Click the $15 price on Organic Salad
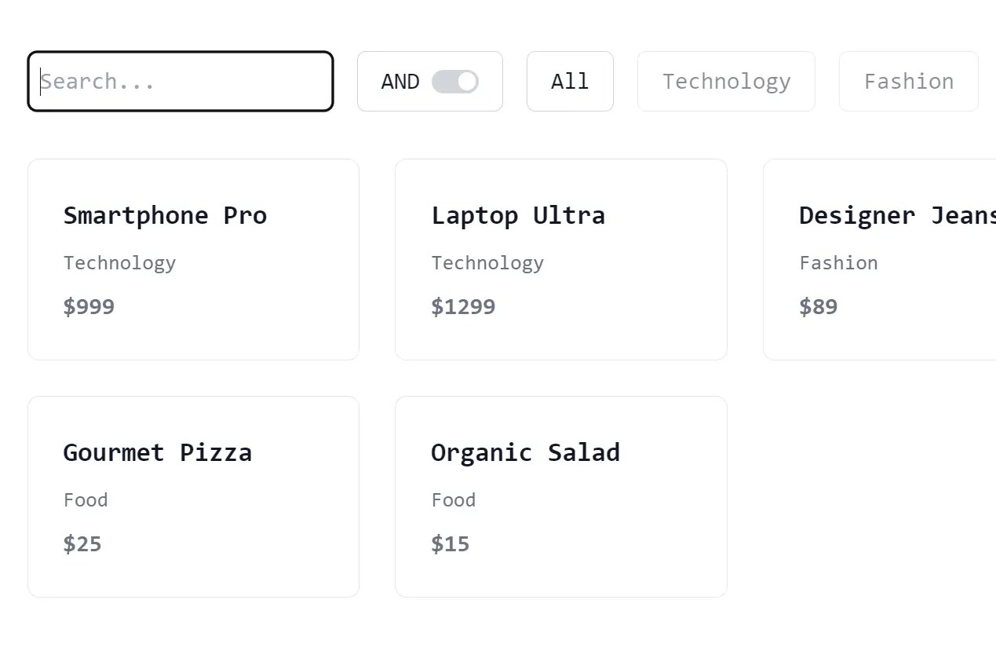Screen dimensions: 996x662 click(x=450, y=543)
